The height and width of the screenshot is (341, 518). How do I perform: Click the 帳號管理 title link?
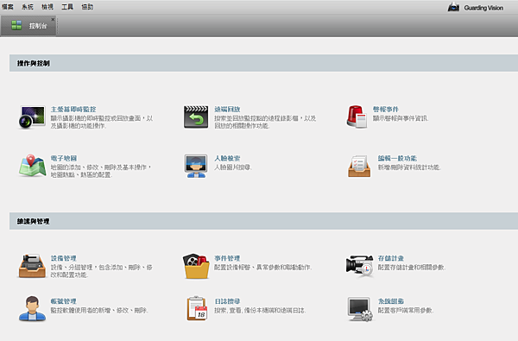[x=63, y=301]
